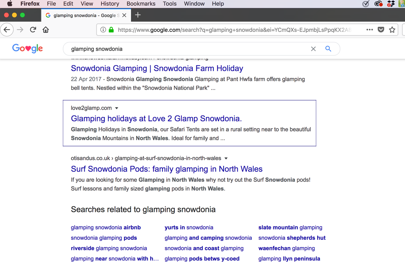
Task: Expand the love2glamp.com result options arrow
Action: pos(117,108)
